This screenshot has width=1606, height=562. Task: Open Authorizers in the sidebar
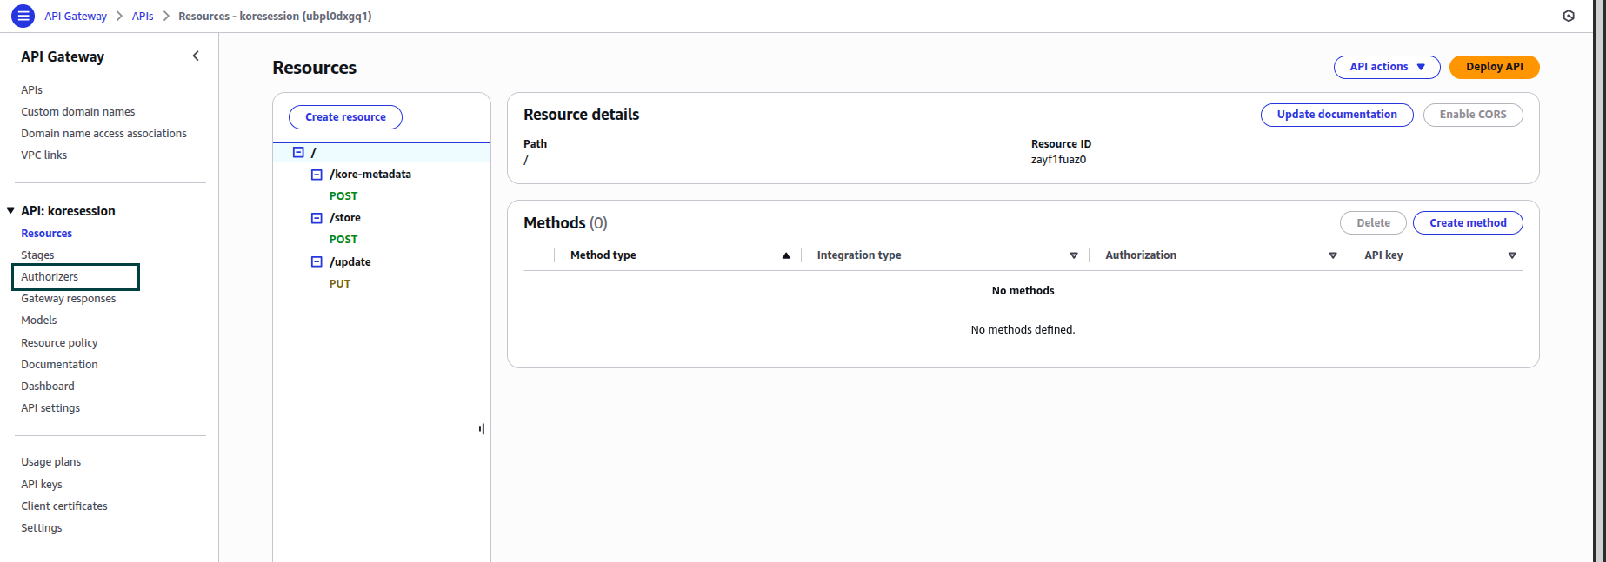point(50,277)
